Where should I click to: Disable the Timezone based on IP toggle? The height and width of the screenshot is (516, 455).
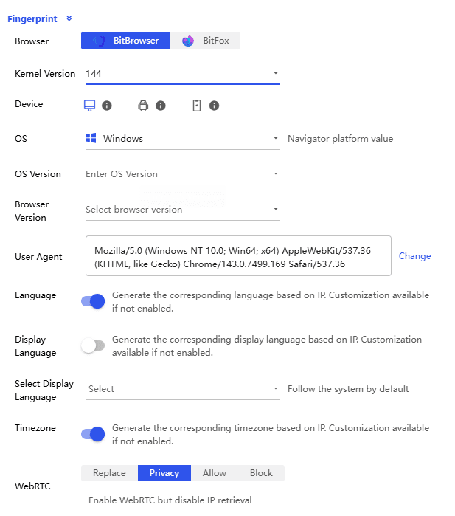tap(93, 434)
